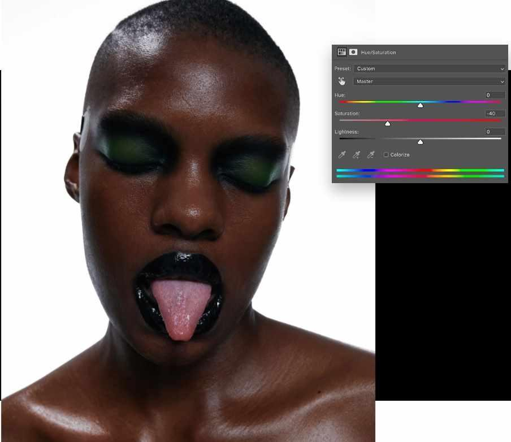Choose the Add to Sample eyedropper
511x442 pixels.
[356, 155]
